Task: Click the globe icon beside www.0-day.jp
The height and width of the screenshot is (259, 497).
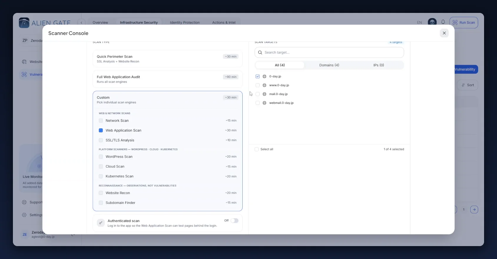Action: pyautogui.click(x=264, y=85)
